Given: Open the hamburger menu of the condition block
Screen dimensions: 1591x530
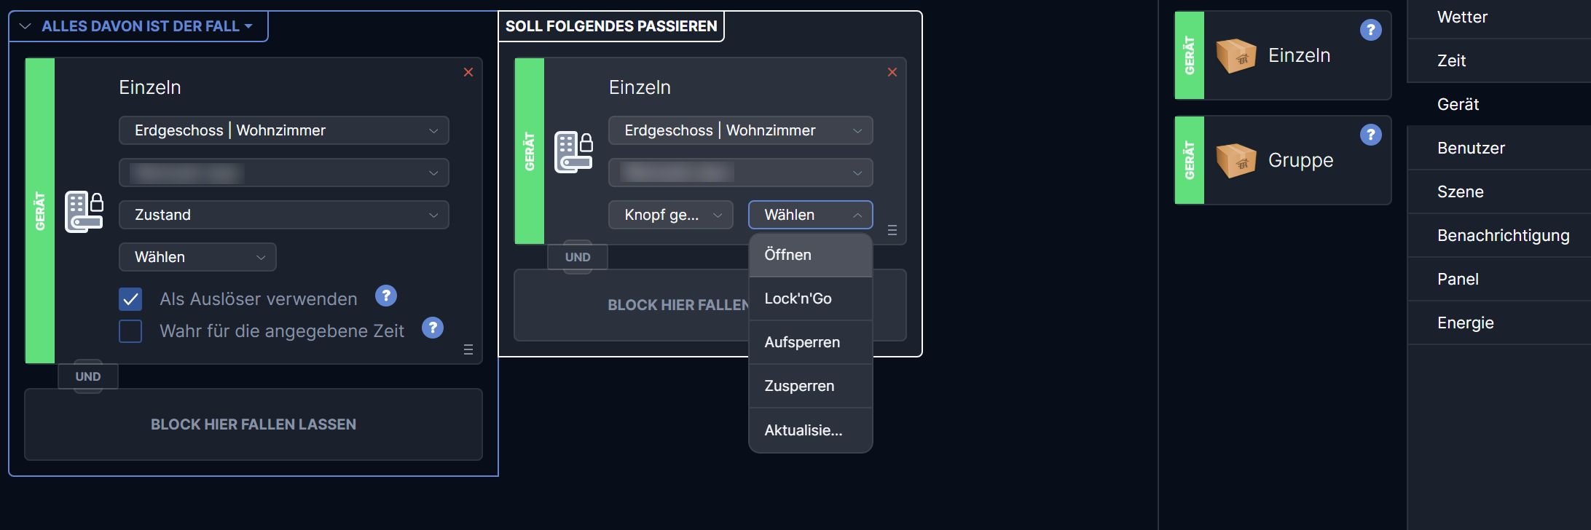Looking at the screenshot, I should pyautogui.click(x=468, y=350).
